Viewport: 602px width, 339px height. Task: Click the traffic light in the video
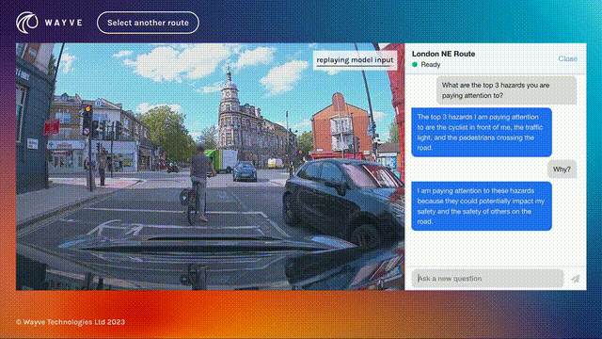(87, 120)
